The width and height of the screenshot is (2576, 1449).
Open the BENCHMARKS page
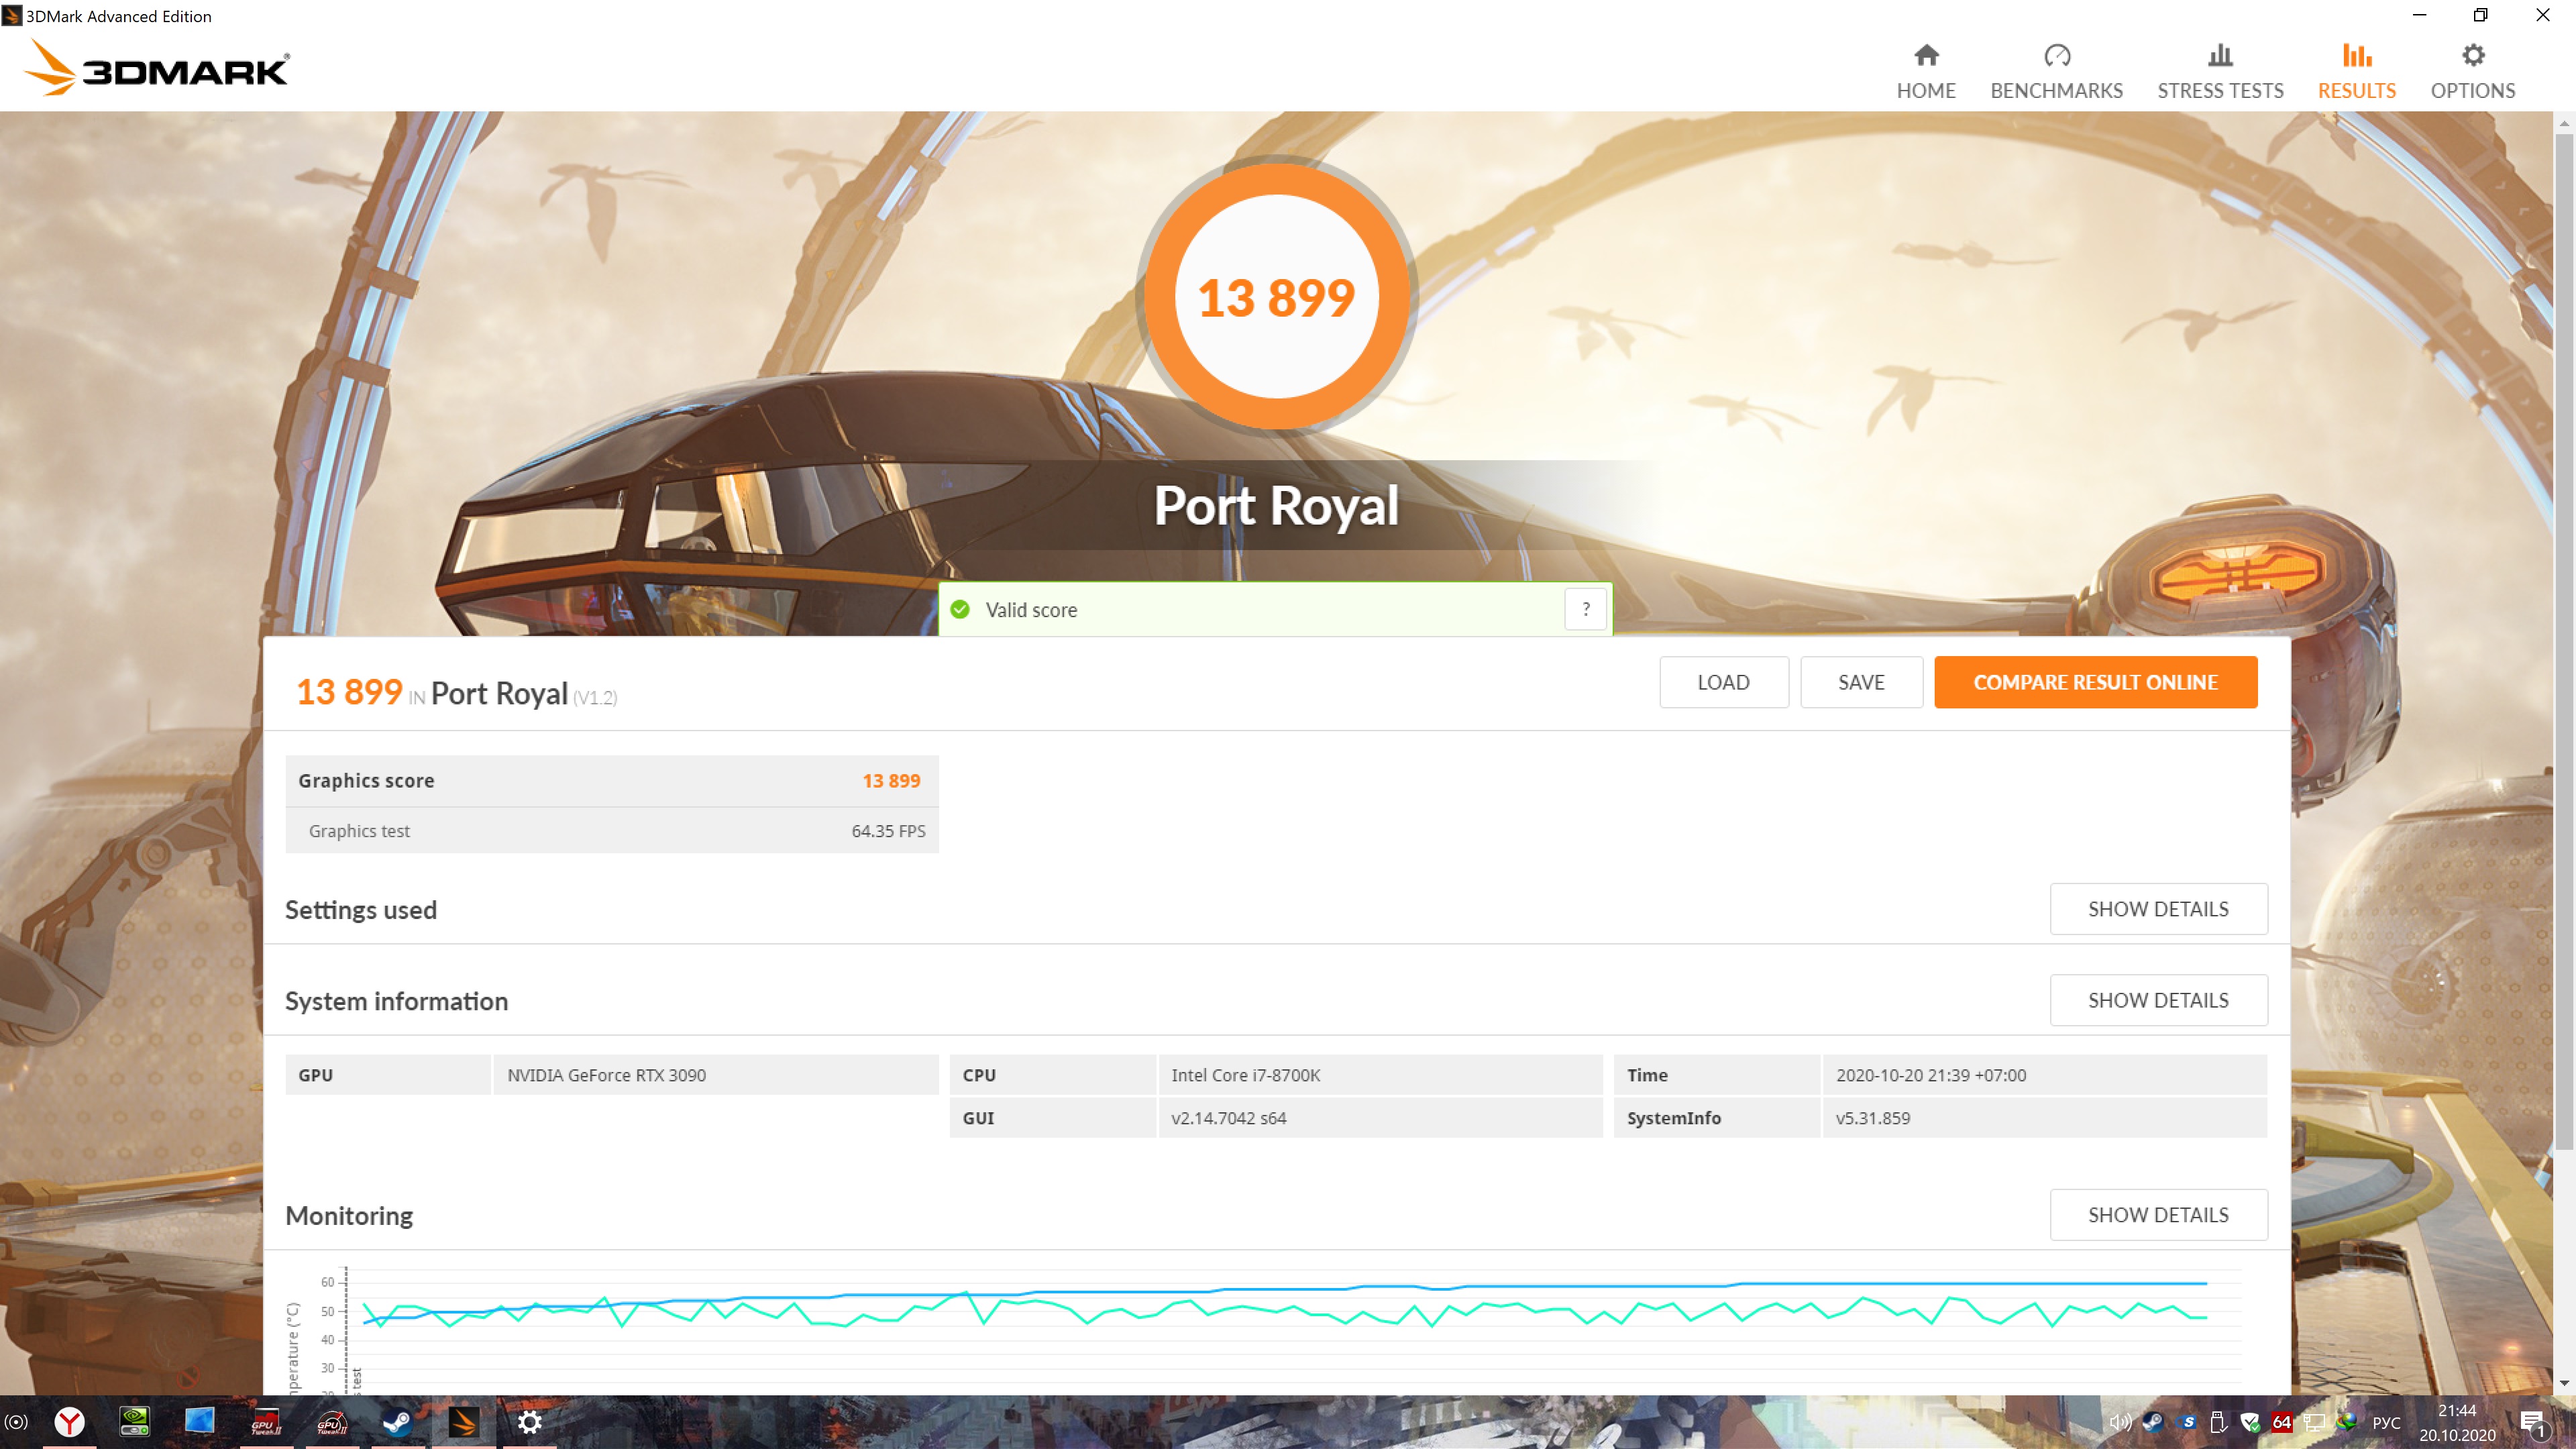[2056, 71]
